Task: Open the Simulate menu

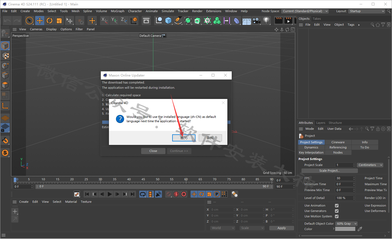Action: pos(168,11)
